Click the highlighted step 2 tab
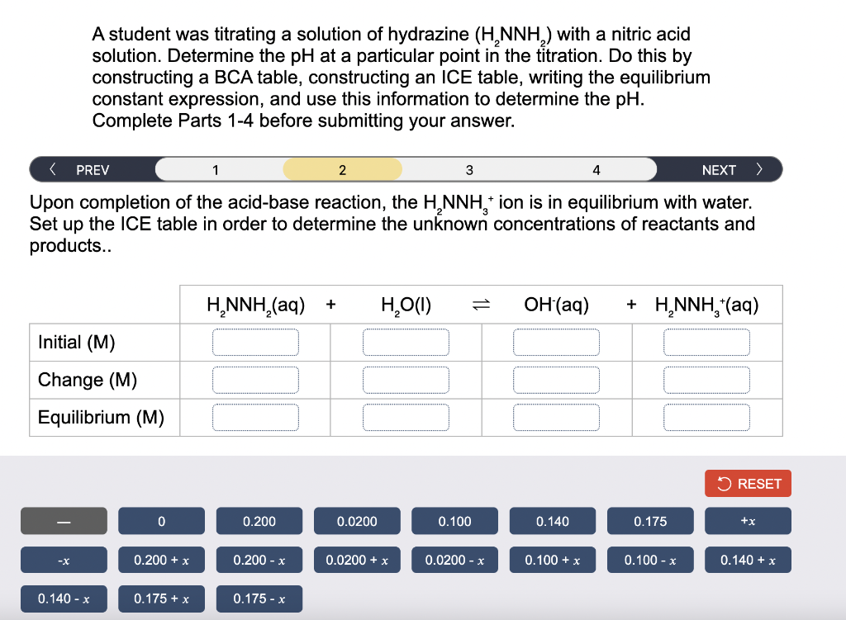This screenshot has height=620, width=846. (342, 169)
